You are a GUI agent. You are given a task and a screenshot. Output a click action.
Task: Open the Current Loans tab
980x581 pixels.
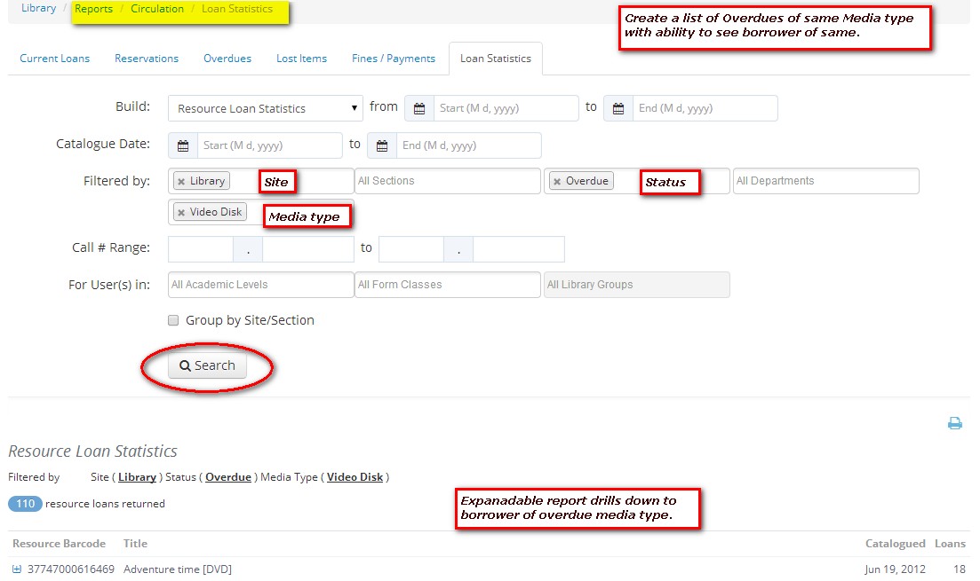(55, 59)
